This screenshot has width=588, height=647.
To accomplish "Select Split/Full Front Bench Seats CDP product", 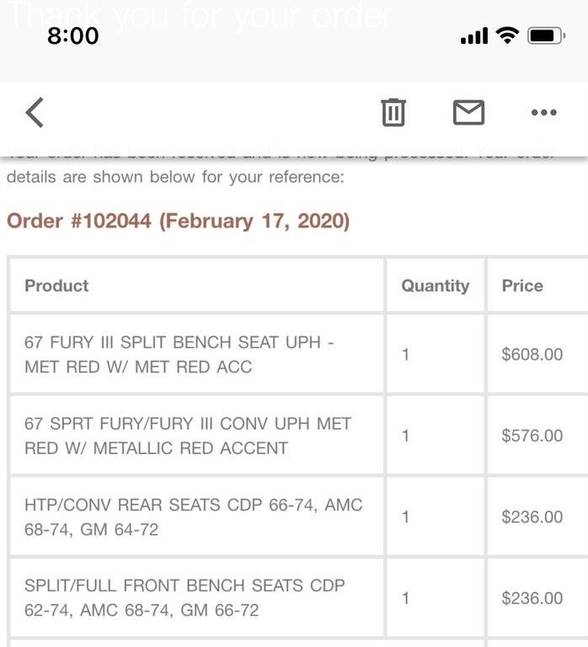I will [184, 597].
